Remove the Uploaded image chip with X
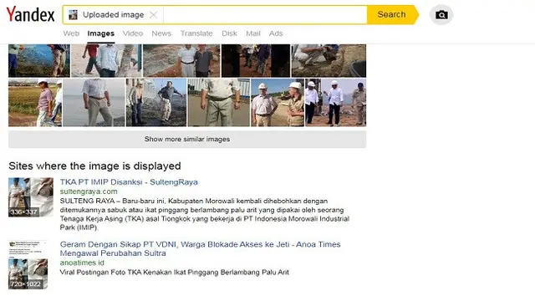Image resolution: width=535 pixels, height=301 pixels. click(x=153, y=15)
